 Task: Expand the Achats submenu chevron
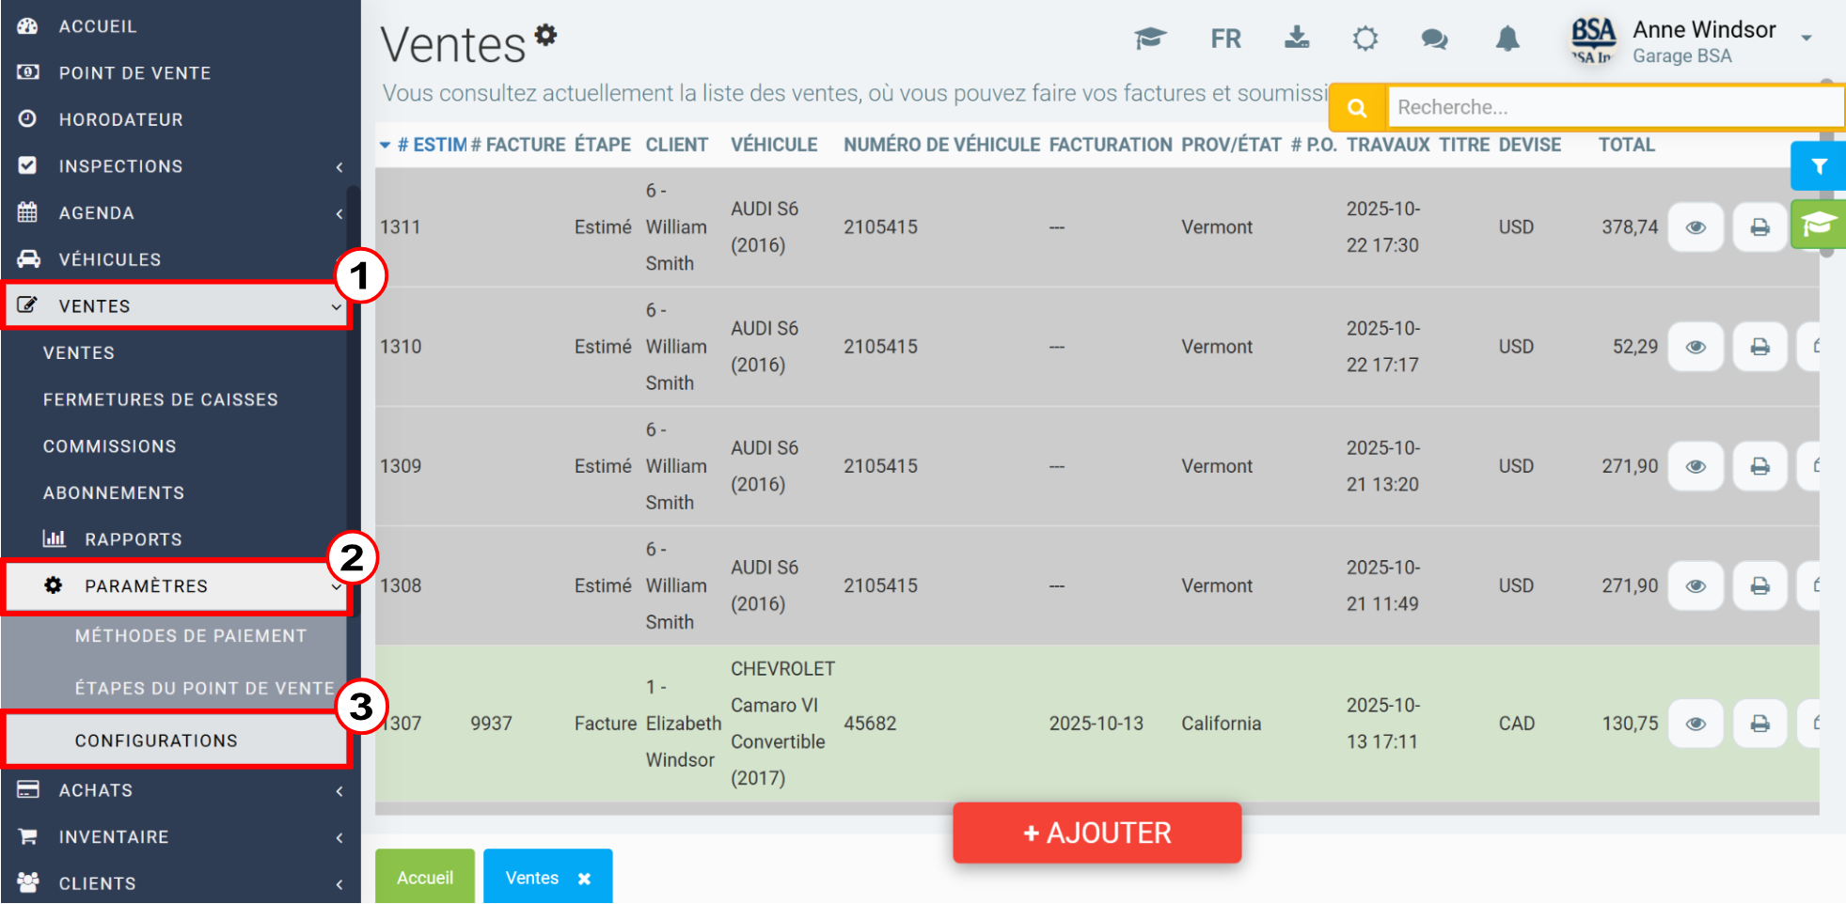[x=339, y=791]
